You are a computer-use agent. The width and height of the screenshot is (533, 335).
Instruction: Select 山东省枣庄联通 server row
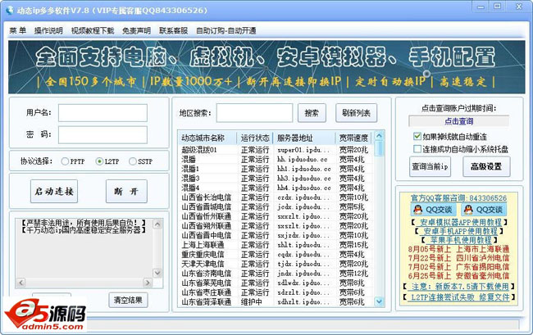[276, 292]
